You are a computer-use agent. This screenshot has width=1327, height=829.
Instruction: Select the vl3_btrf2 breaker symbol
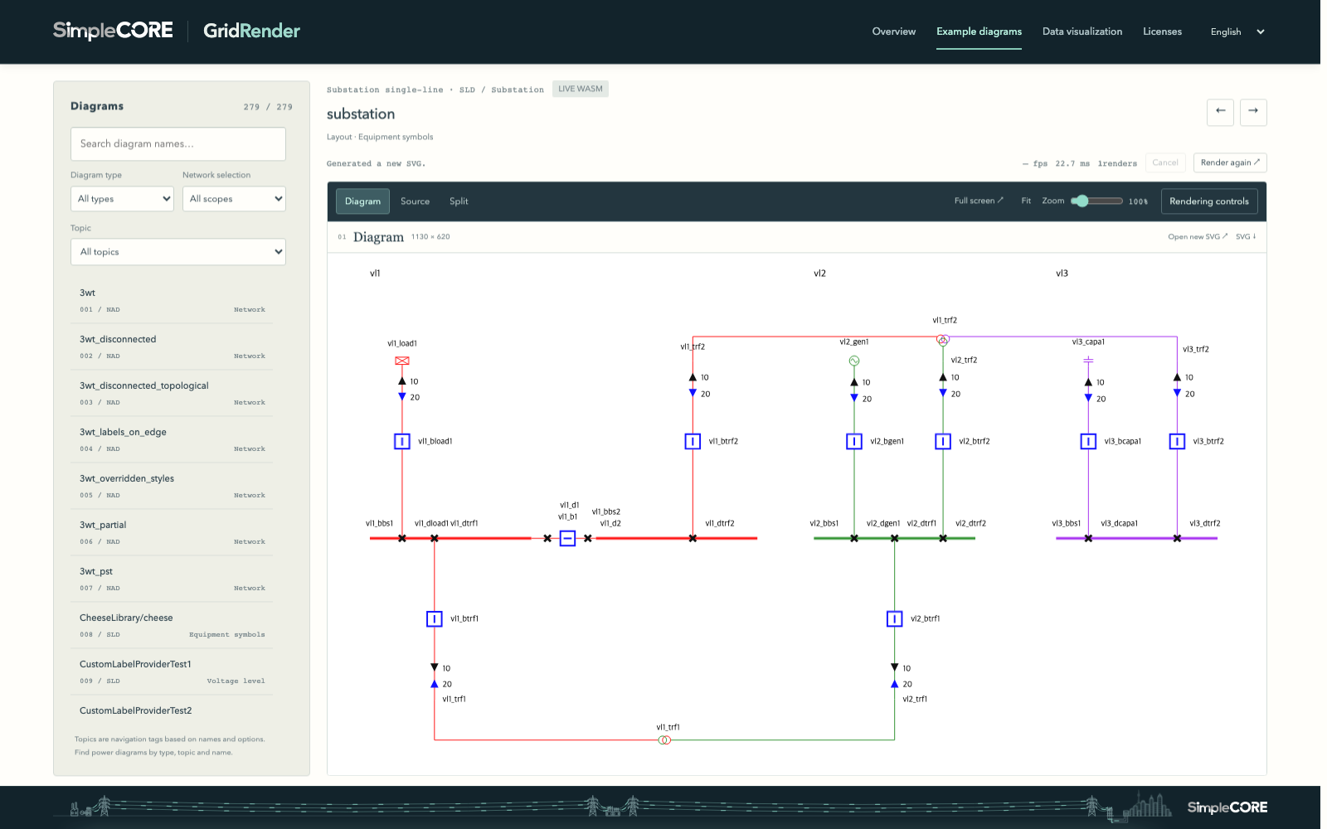point(1177,442)
